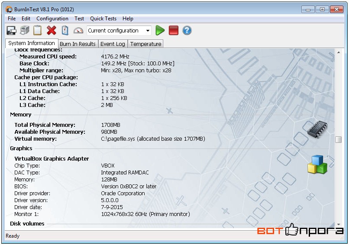
Task: Switch to the Event Log tab
Action: 113,44
